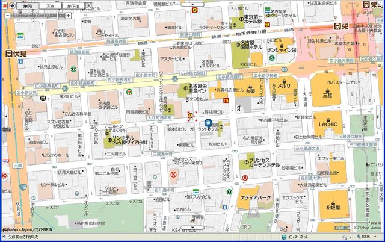Pan the map north with top arrow

coord(192,4)
